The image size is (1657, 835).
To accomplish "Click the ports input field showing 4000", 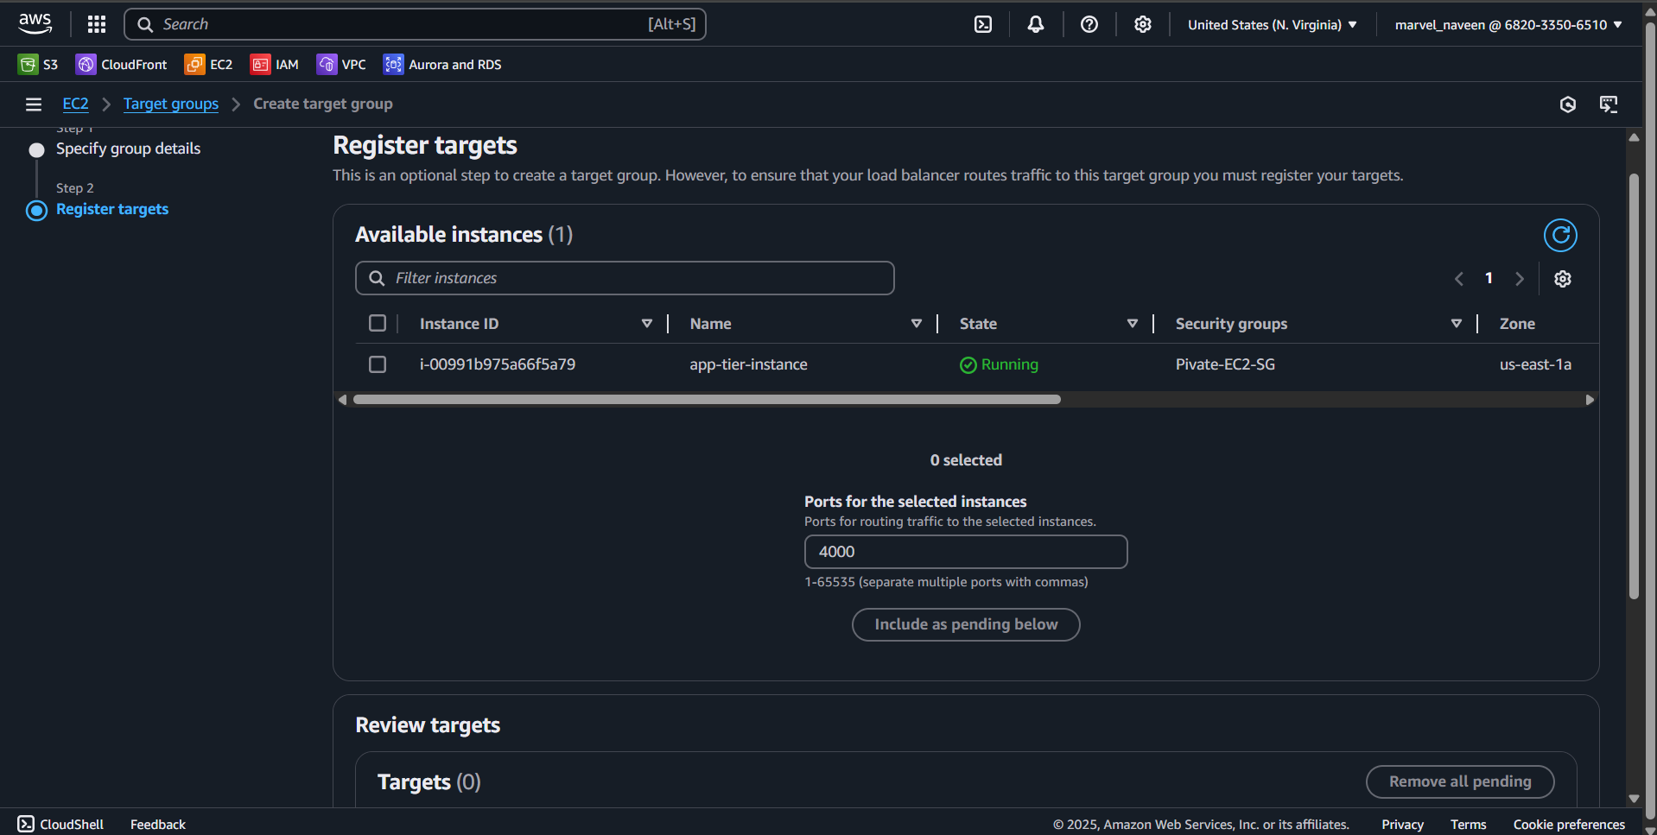I will (966, 552).
